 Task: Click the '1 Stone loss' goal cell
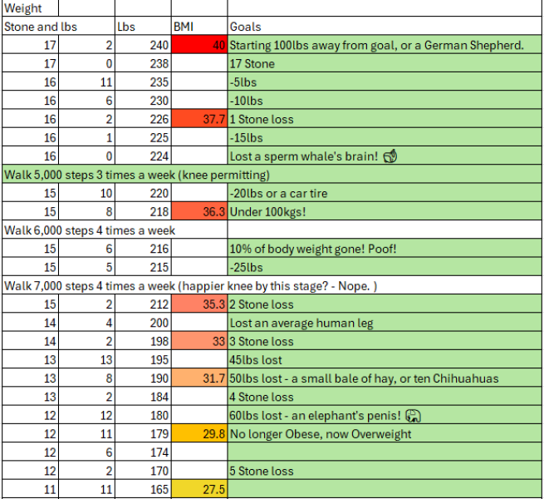(385, 119)
